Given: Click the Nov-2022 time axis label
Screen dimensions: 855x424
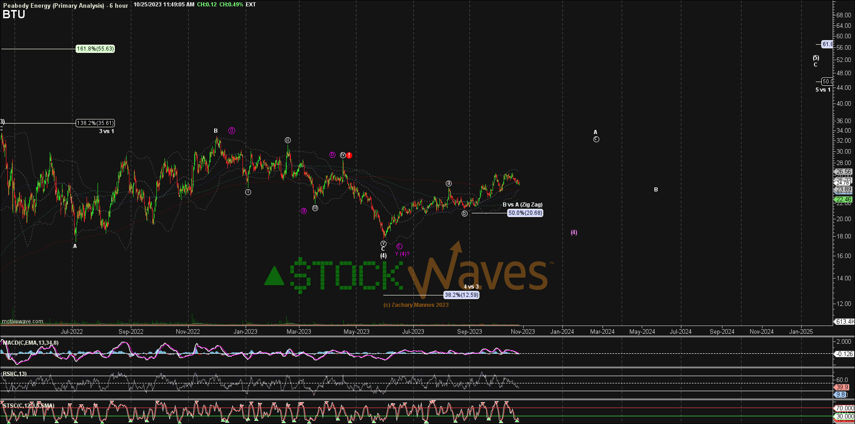Looking at the screenshot, I should [x=188, y=331].
